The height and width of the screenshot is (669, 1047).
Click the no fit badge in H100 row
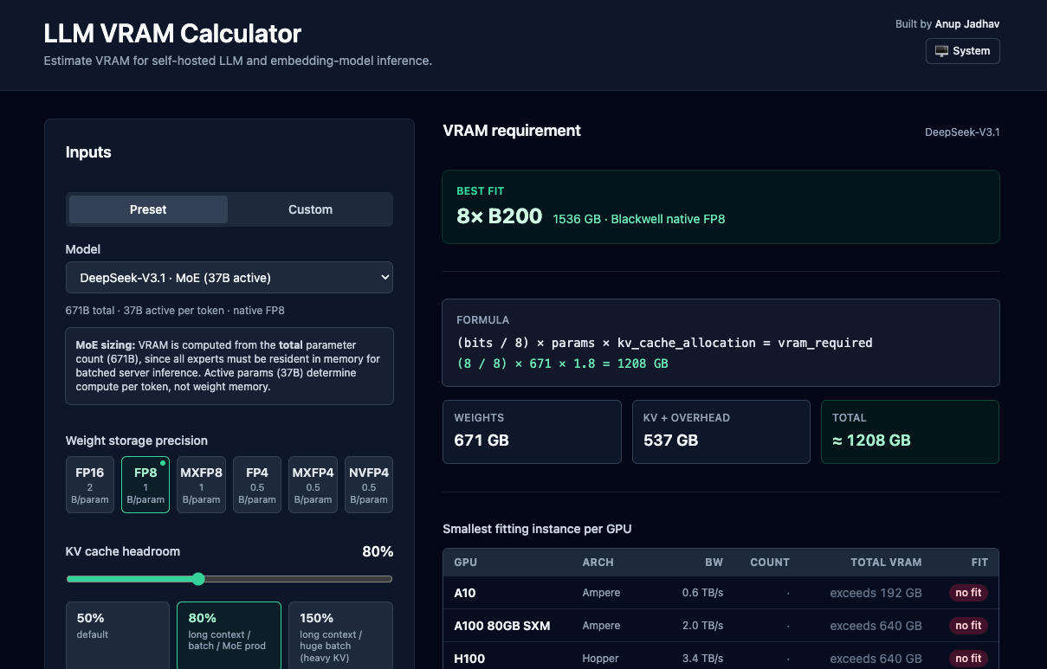[968, 659]
